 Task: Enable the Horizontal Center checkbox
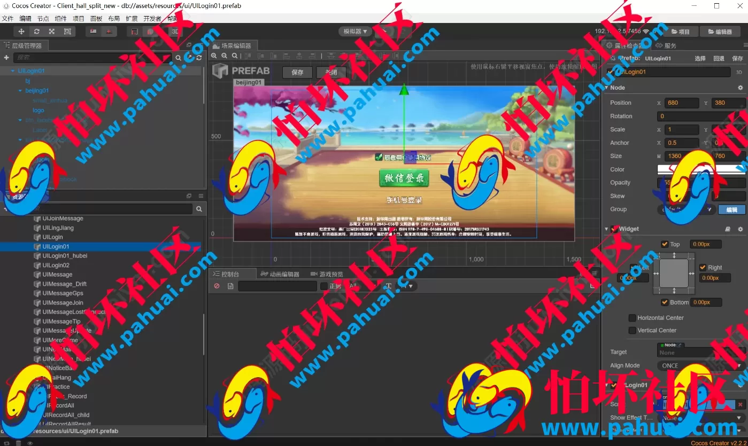coord(632,318)
